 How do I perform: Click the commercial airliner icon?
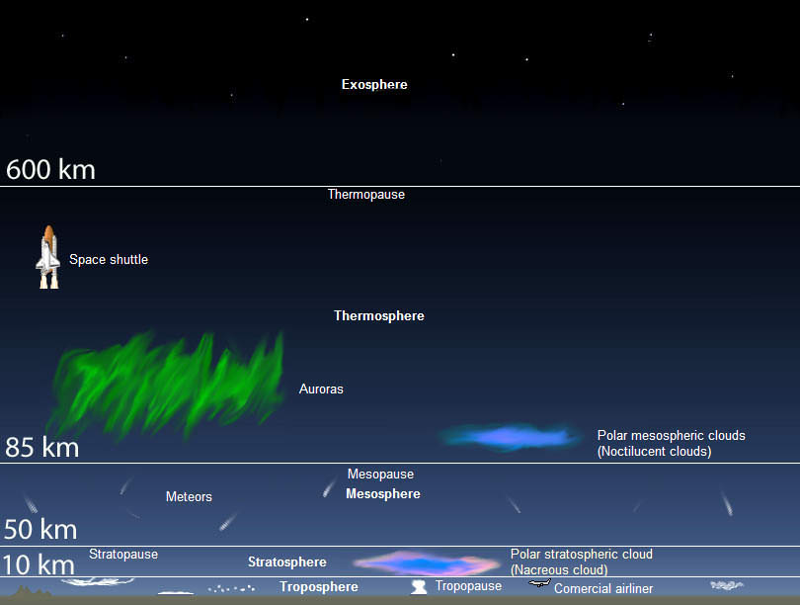tap(538, 586)
